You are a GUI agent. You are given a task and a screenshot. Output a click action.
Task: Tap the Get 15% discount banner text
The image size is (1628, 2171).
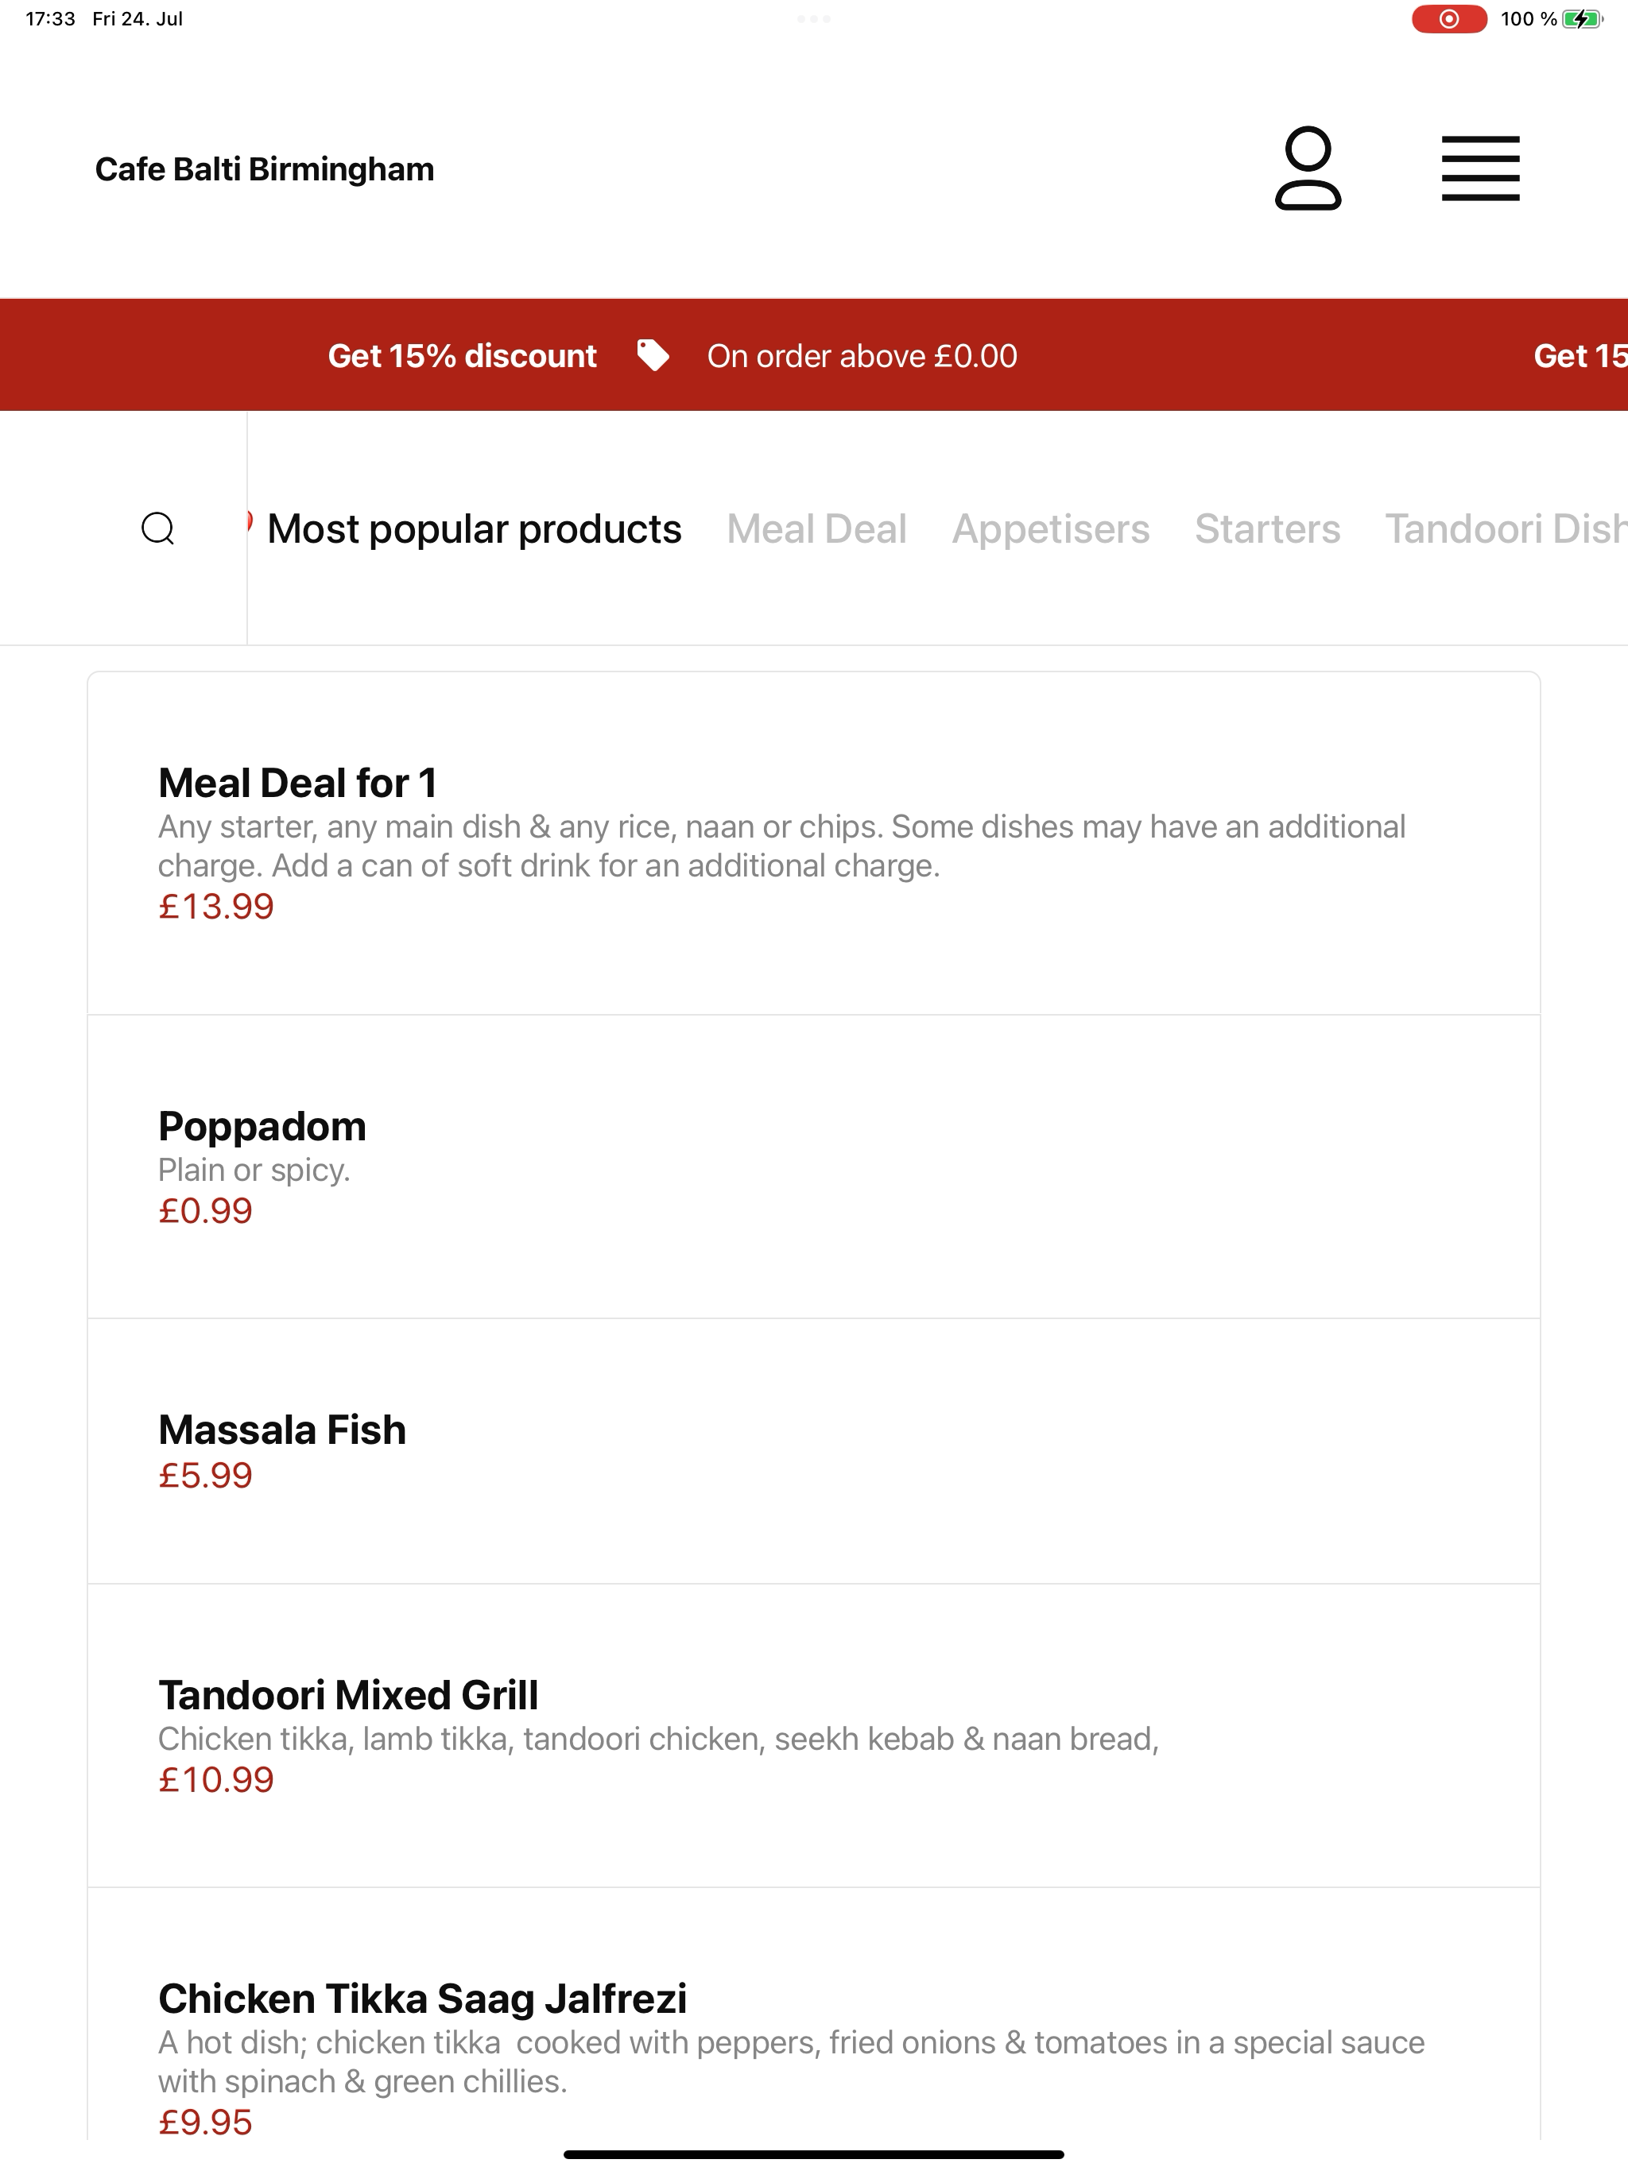pos(463,355)
